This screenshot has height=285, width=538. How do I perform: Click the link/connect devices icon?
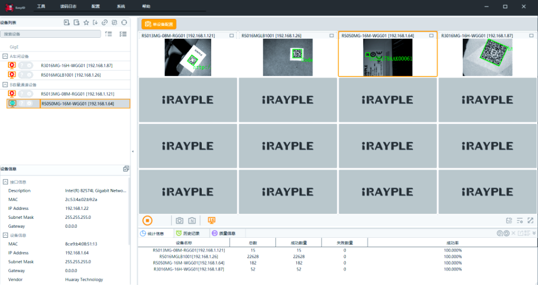pyautogui.click(x=105, y=23)
